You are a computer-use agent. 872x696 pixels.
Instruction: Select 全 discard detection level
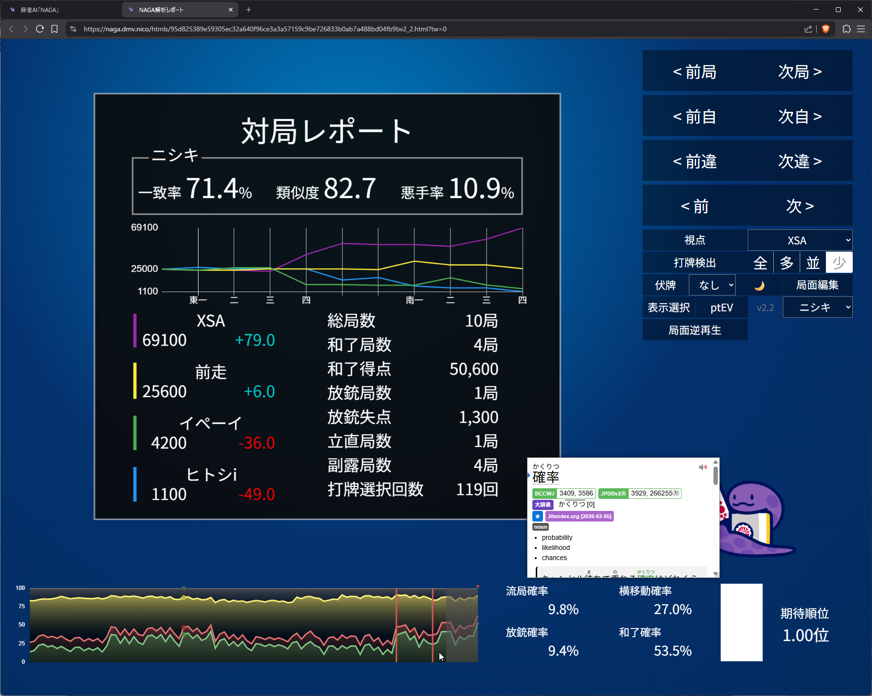click(760, 263)
